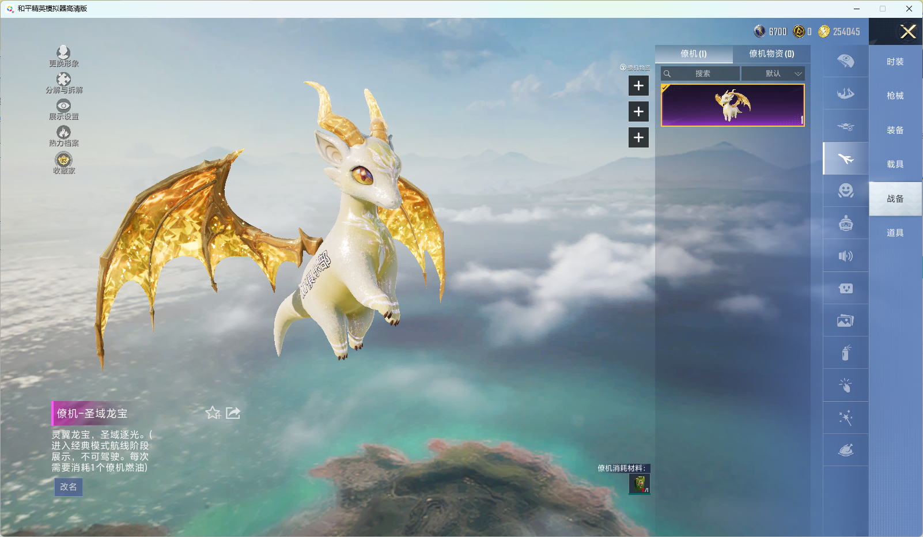Viewport: 923px width, 537px height.
Task: Select the helmeted robot category icon
Action: coord(845,223)
